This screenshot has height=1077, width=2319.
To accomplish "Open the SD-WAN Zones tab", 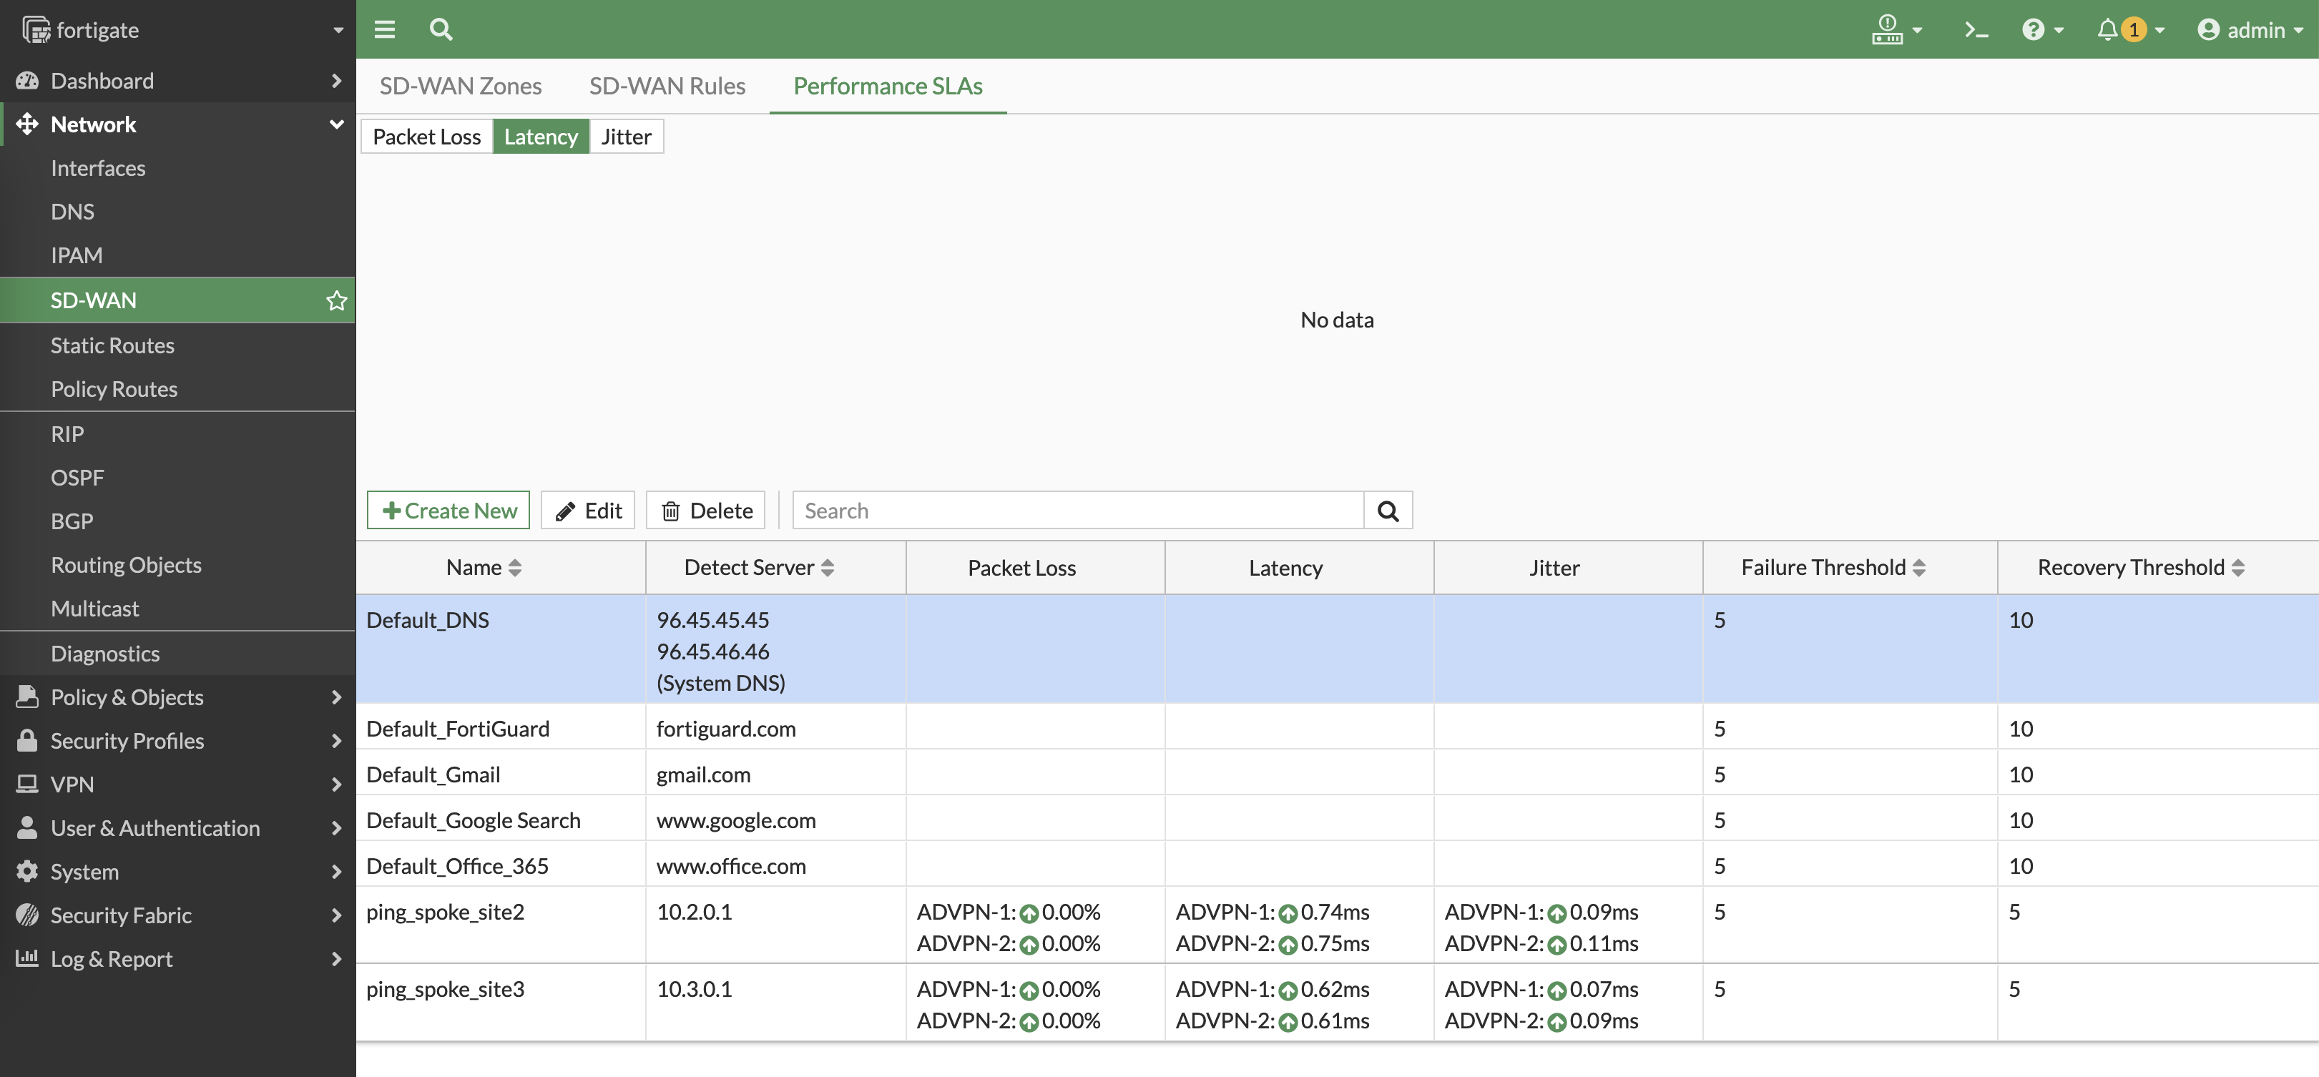I will tap(460, 87).
